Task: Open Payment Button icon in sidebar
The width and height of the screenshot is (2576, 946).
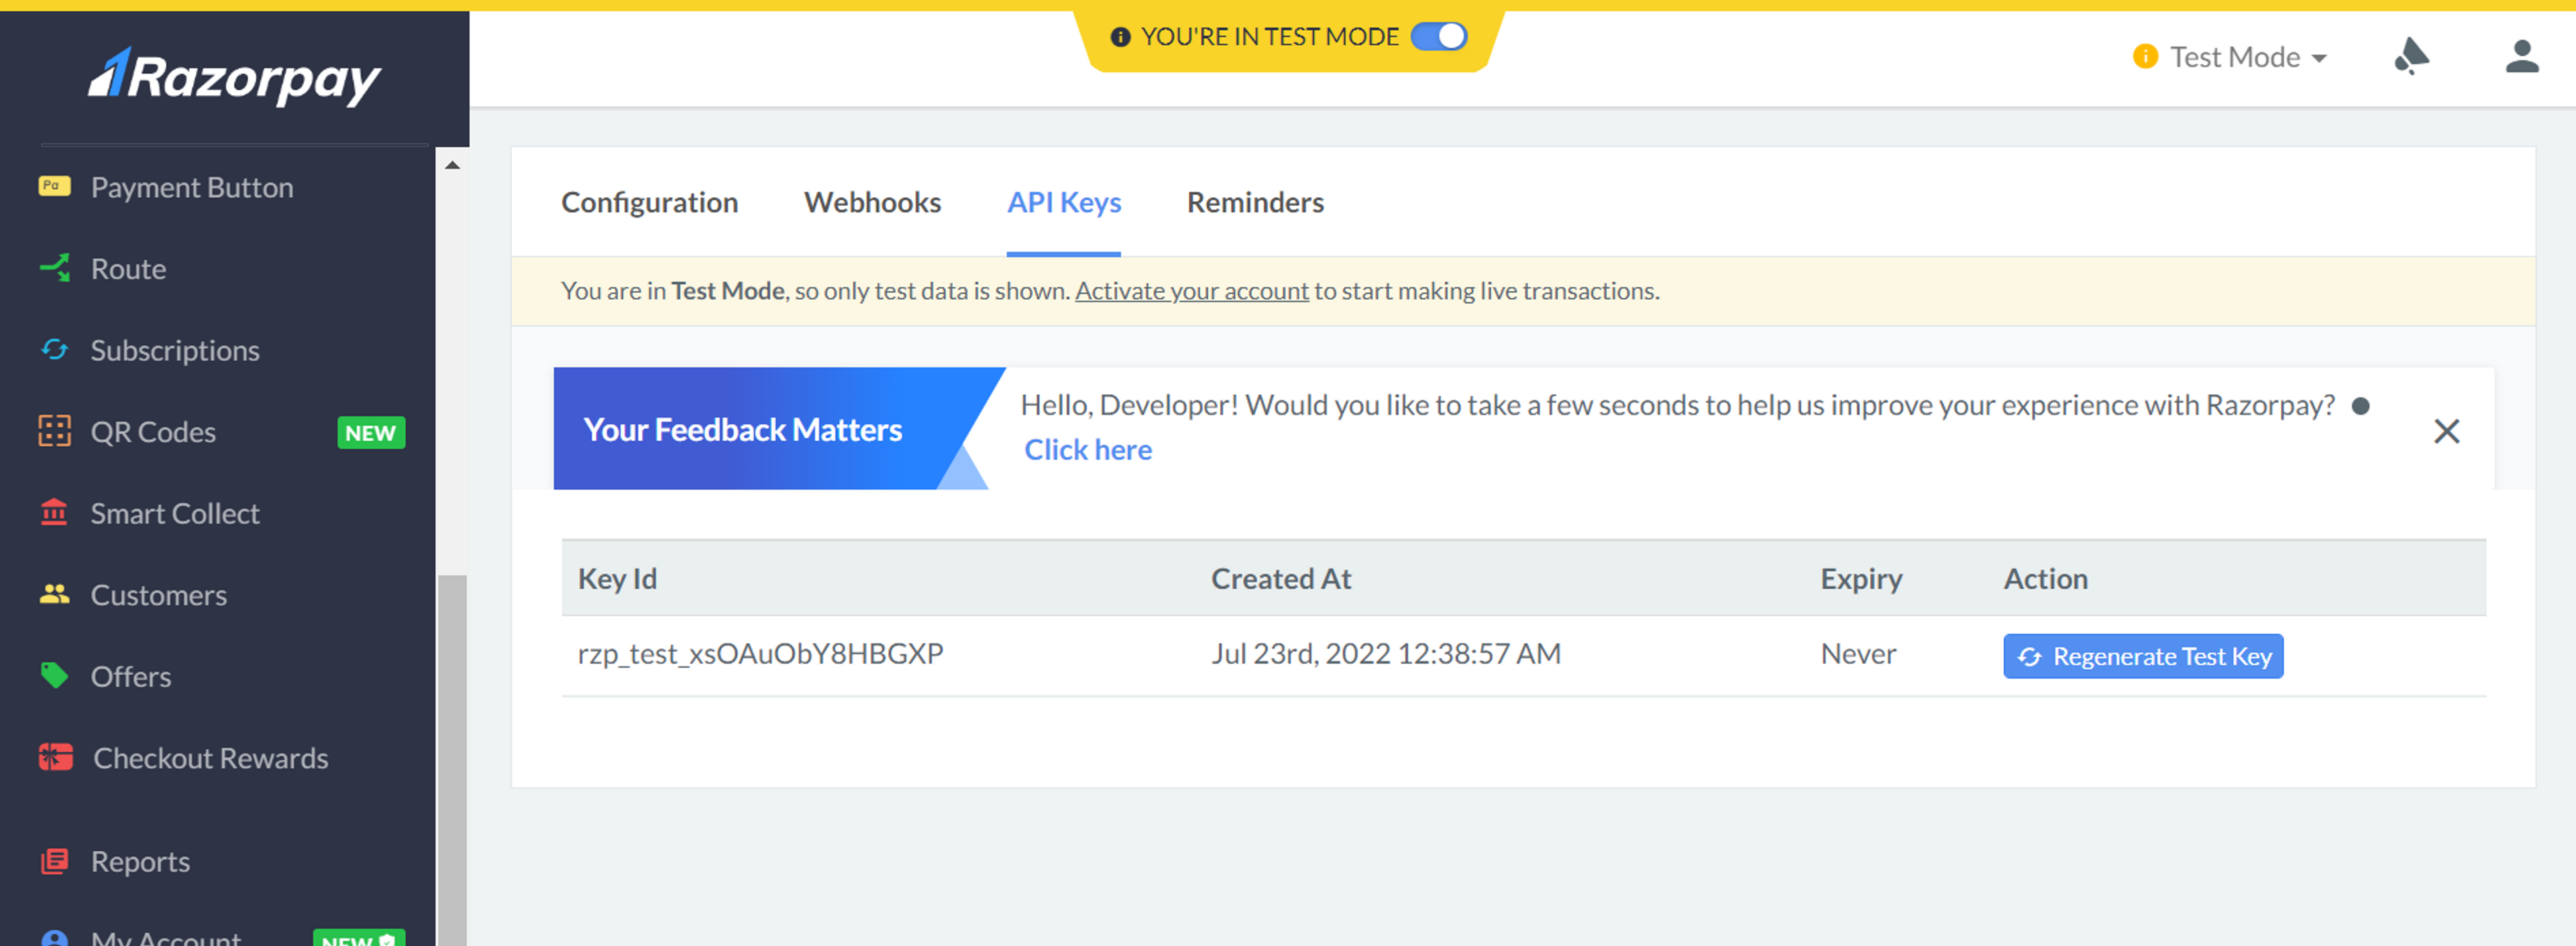Action: pos(54,186)
